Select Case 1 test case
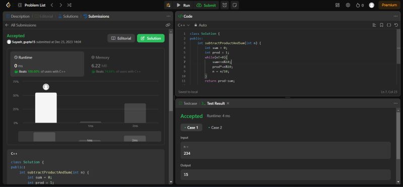Screen dimensions: 403x187 191,128
